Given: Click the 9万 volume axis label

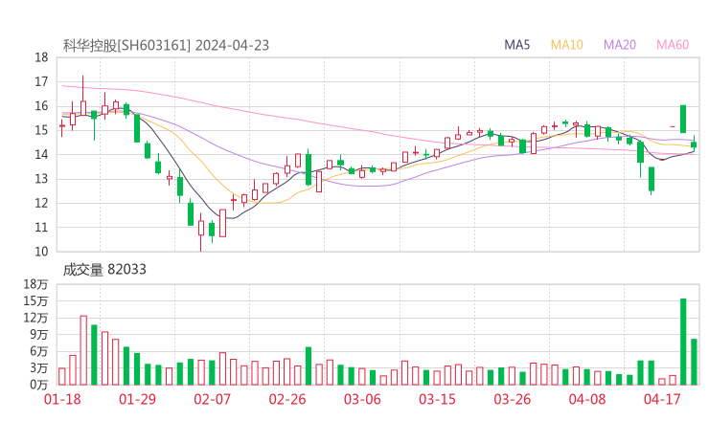Looking at the screenshot, I should point(39,335).
